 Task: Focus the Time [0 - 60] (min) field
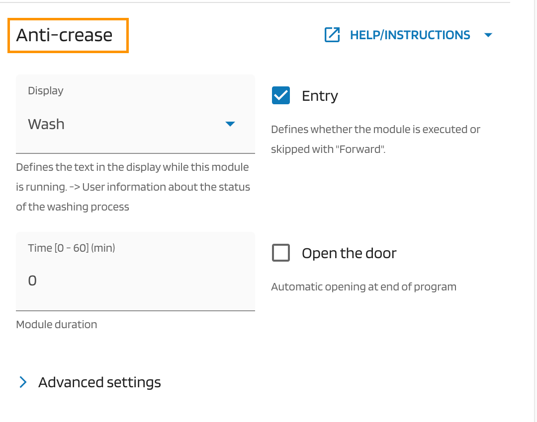point(135,281)
